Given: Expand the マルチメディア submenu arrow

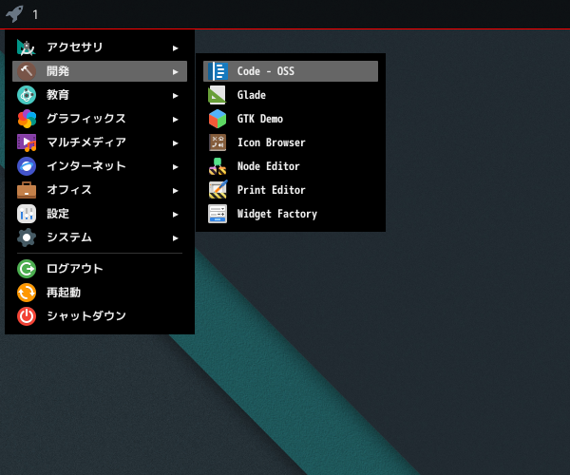Looking at the screenshot, I should (x=175, y=142).
